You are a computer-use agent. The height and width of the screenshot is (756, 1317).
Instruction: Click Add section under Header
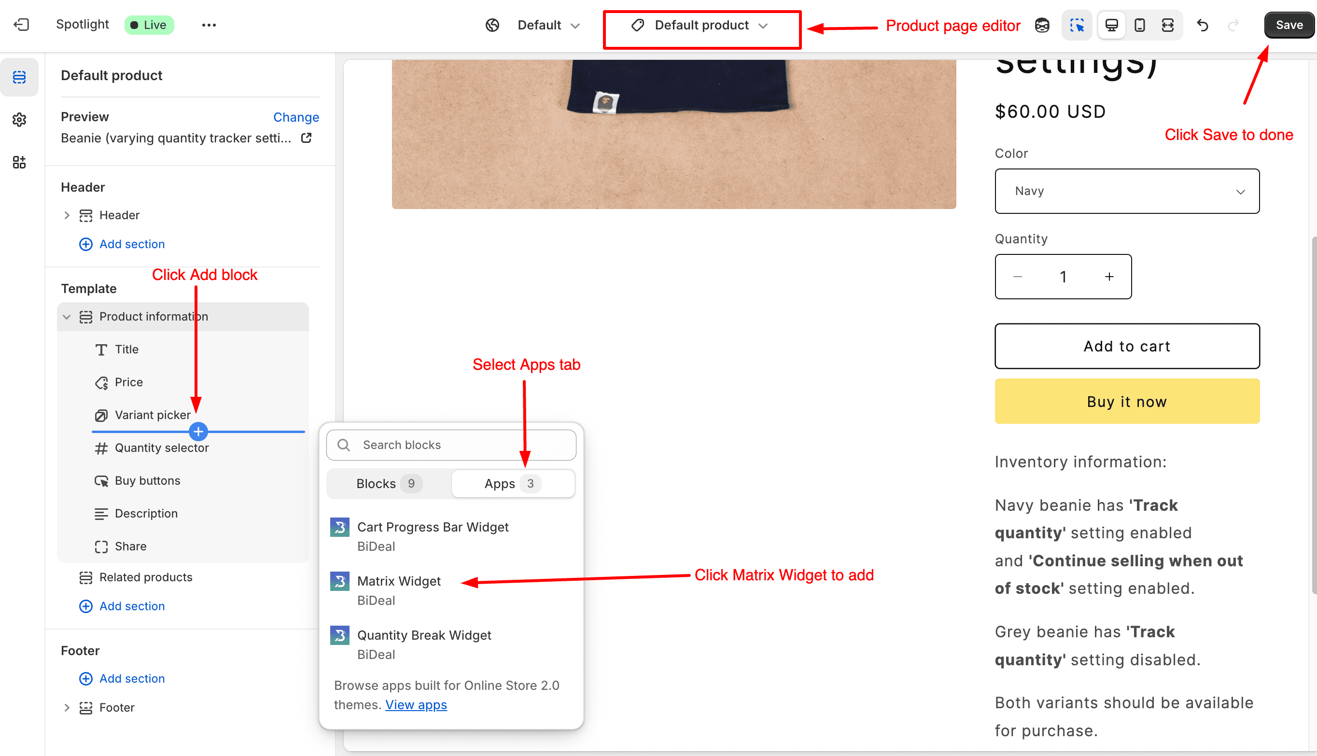click(x=122, y=244)
